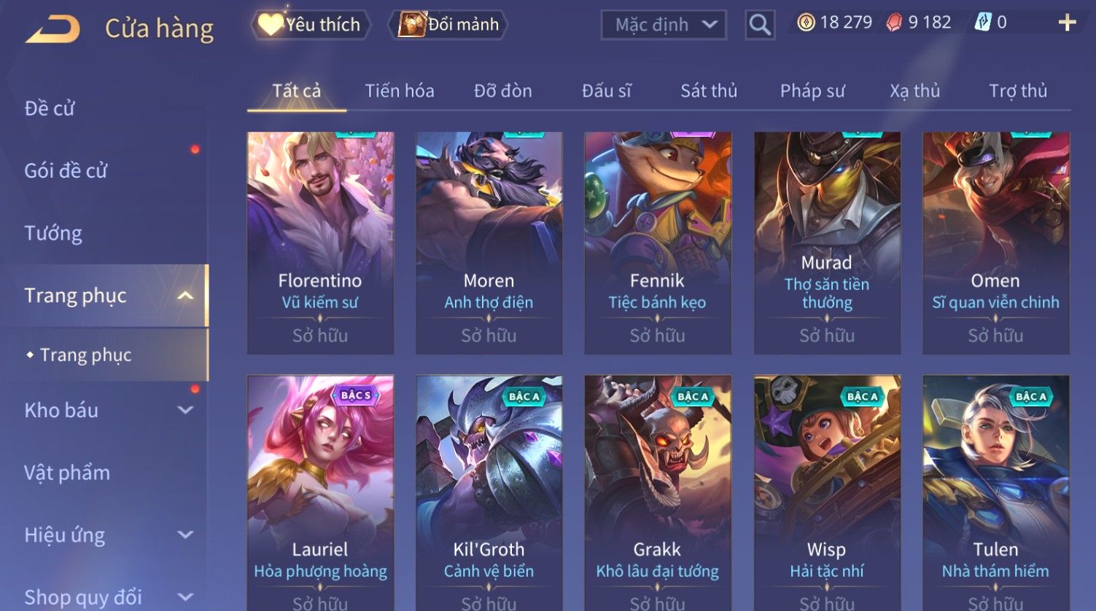
Task: Expand the Kho báu sidebar section
Action: 185,410
